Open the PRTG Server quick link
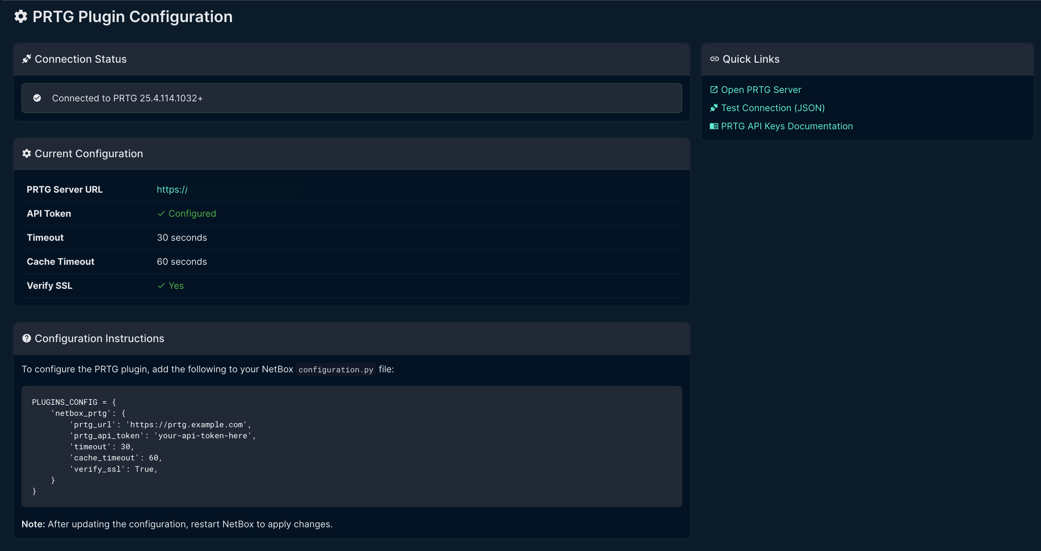 click(761, 90)
